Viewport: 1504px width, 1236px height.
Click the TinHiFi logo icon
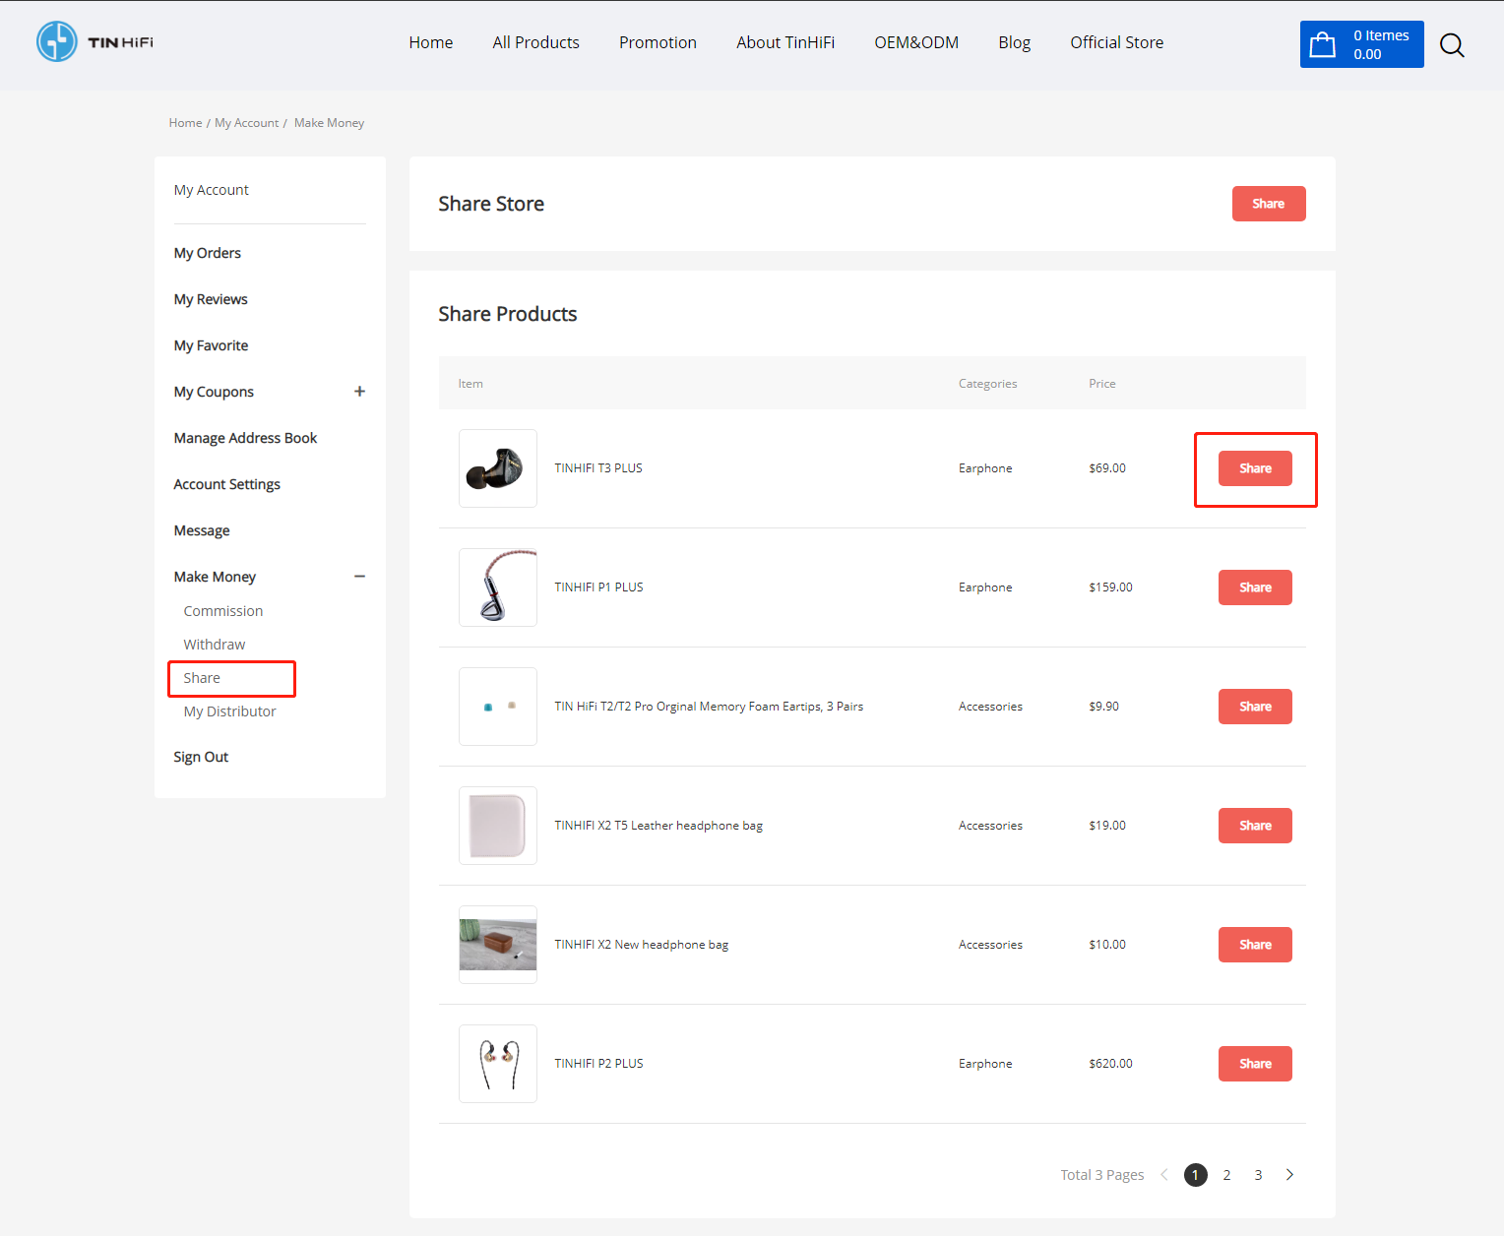tap(57, 41)
